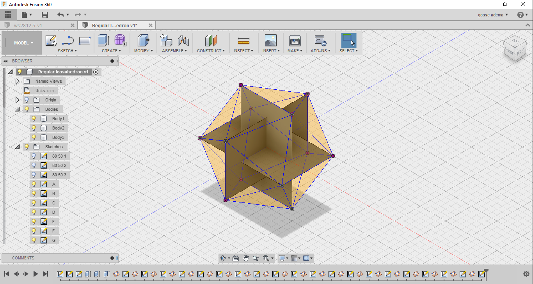Open the CREATE menu
The height and width of the screenshot is (284, 533).
click(111, 51)
